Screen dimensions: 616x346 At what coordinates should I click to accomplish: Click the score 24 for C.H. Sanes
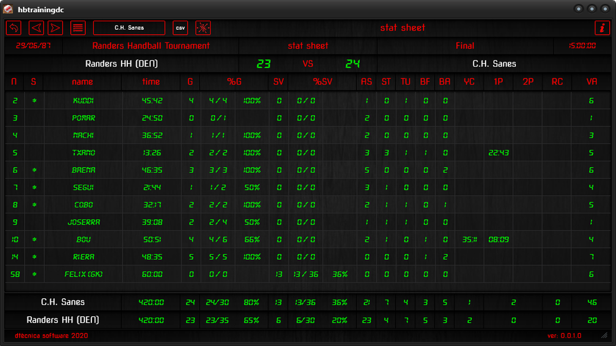coord(353,64)
